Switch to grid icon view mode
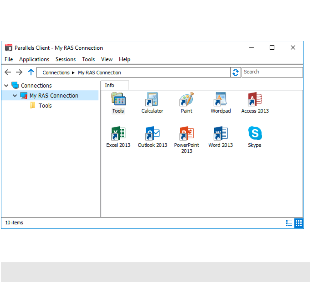This screenshot has height=282, width=310. tap(299, 223)
